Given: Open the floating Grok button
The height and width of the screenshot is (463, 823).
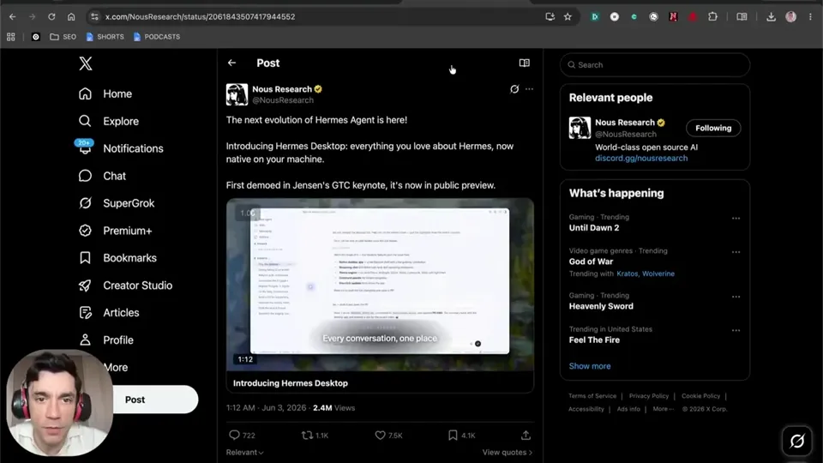Looking at the screenshot, I should [796, 441].
